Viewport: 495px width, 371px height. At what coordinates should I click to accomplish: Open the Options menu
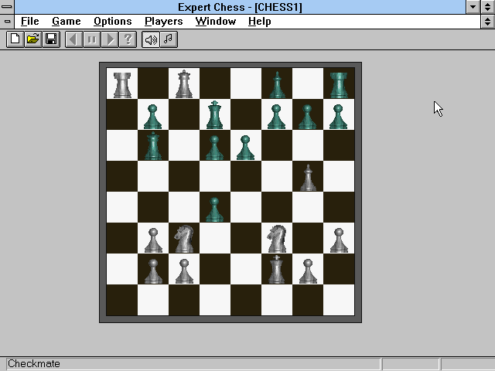click(x=113, y=21)
